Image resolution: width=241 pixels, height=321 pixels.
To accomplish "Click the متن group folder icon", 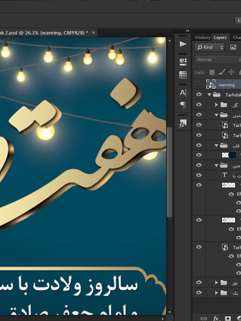I will (x=223, y=165).
